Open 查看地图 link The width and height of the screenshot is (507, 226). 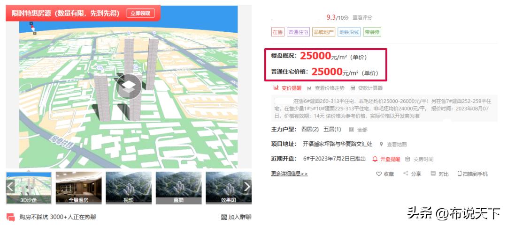point(397,145)
